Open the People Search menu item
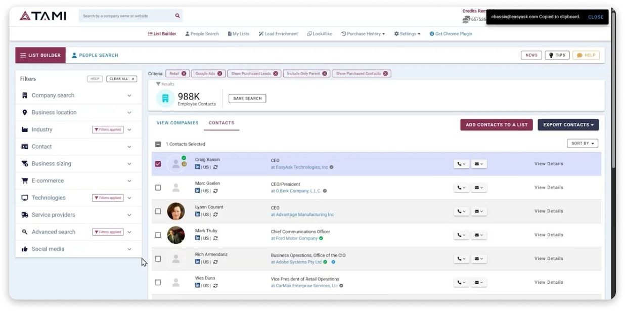 [x=202, y=34]
